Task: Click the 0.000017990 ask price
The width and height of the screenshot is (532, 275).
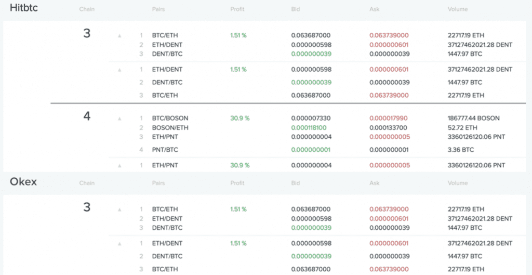Action: pos(389,119)
